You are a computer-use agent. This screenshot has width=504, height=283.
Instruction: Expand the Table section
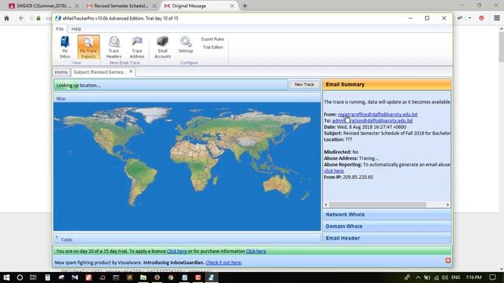tap(187, 239)
